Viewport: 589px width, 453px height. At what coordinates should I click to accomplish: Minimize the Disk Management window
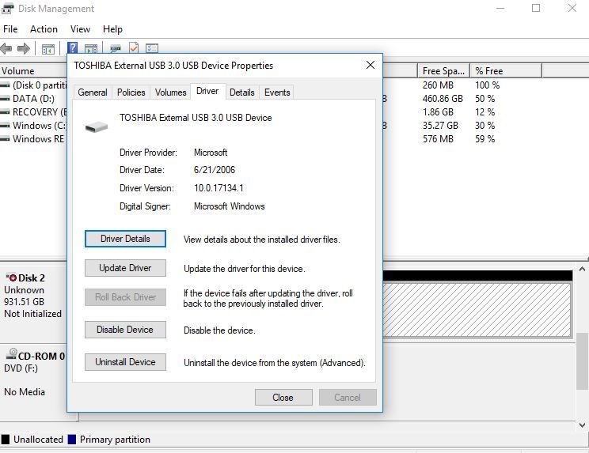(x=500, y=8)
